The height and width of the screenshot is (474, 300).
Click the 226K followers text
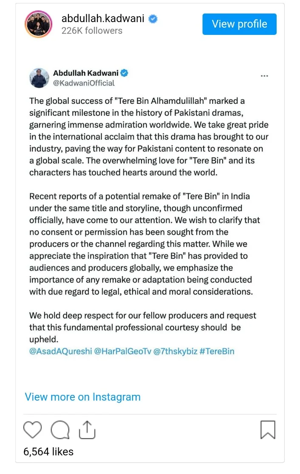coord(92,31)
